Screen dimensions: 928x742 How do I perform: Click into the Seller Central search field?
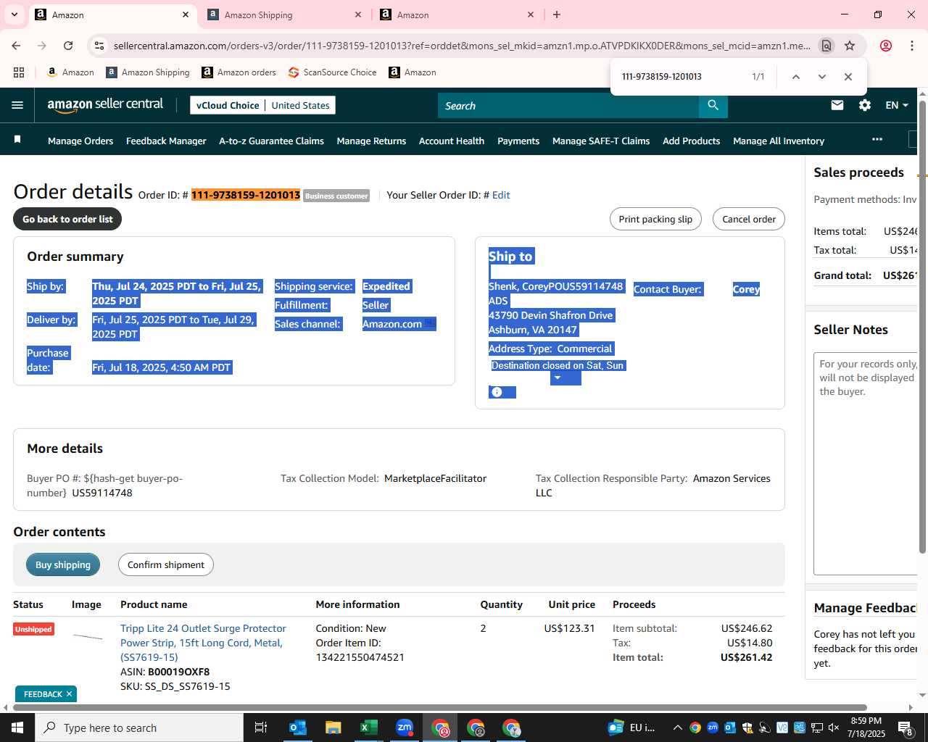coord(568,105)
